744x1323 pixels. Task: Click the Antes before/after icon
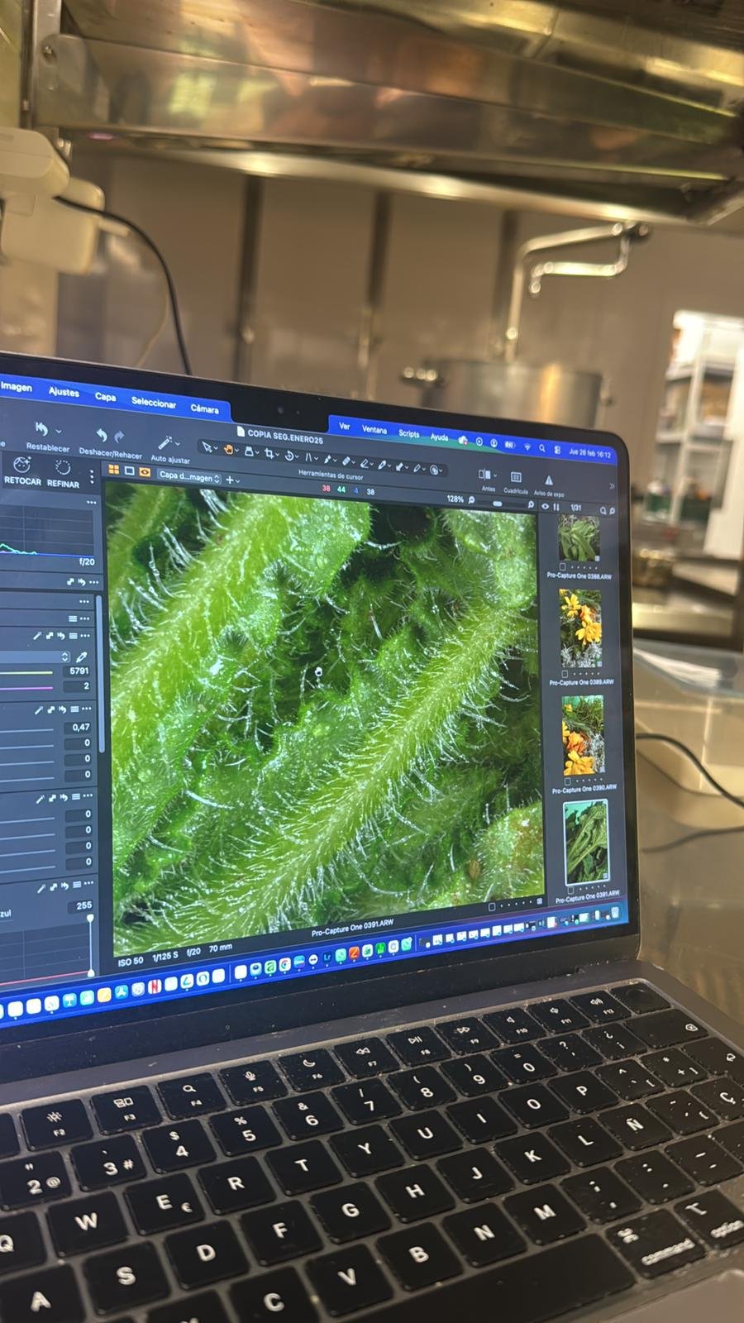pyautogui.click(x=484, y=474)
